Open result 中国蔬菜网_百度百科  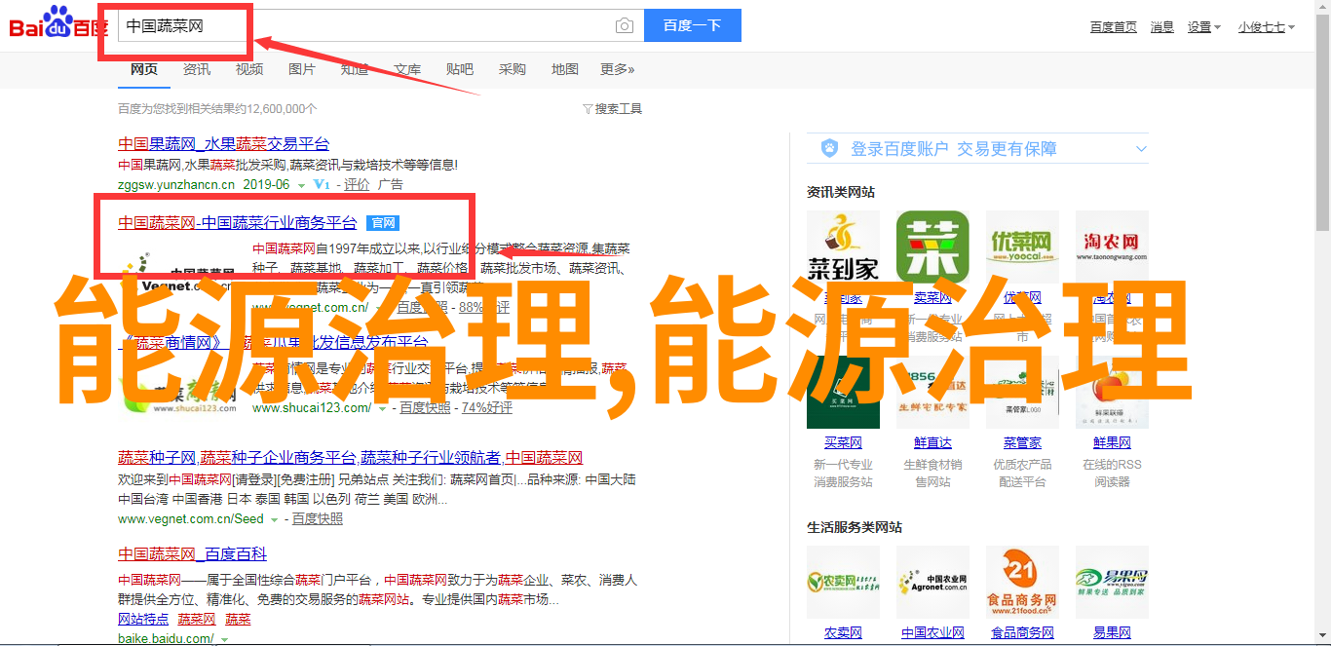(x=192, y=553)
